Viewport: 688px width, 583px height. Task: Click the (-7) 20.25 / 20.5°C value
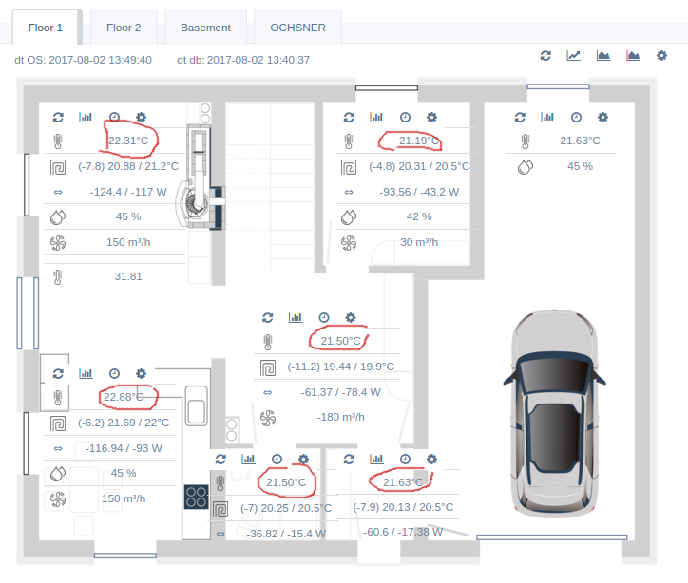(x=286, y=509)
